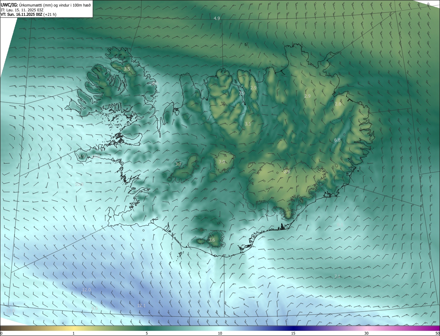The height and width of the screenshot is (336, 440).
Task: Click the 7.9 value label on the map
Action: coord(242,93)
